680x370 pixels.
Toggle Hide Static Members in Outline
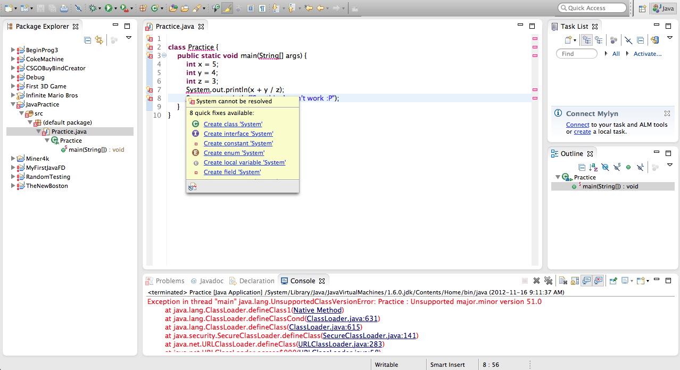[617, 167]
